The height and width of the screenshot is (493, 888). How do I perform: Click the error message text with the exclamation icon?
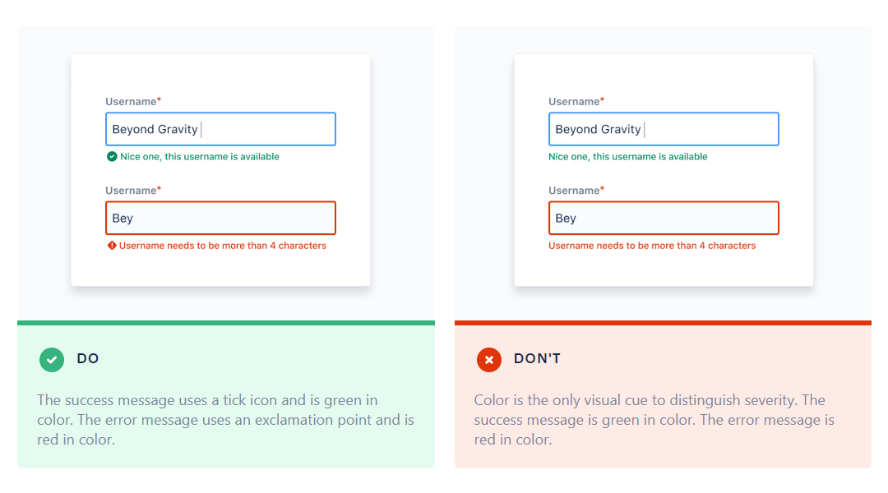point(223,246)
